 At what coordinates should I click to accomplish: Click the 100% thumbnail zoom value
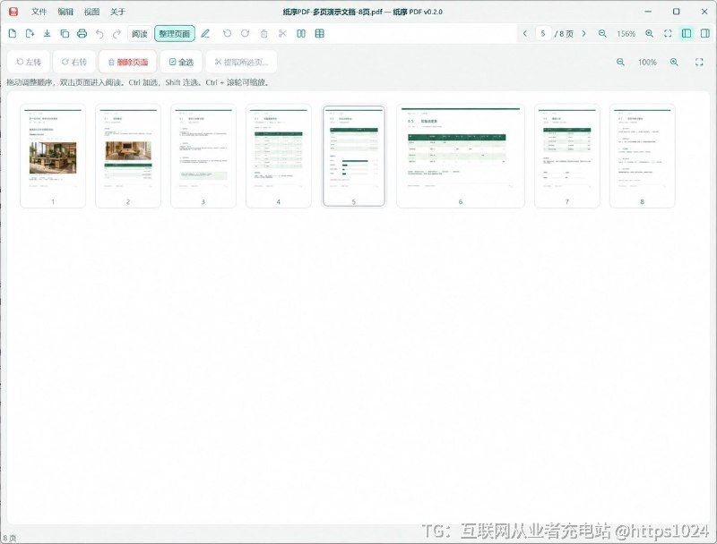coord(647,62)
